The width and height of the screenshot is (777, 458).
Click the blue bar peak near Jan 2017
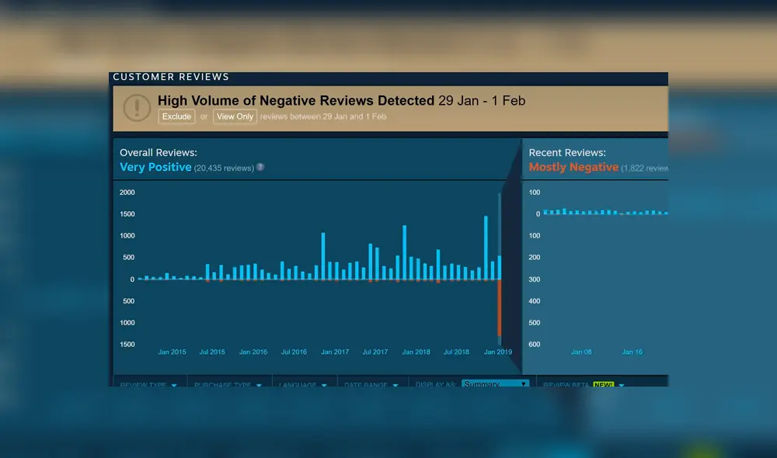[x=323, y=256]
